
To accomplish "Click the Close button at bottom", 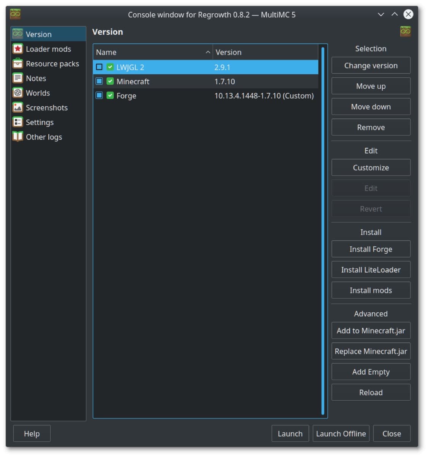I will coord(391,433).
